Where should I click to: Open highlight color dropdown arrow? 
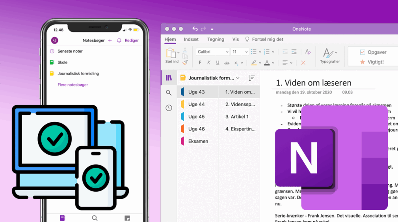260,63
